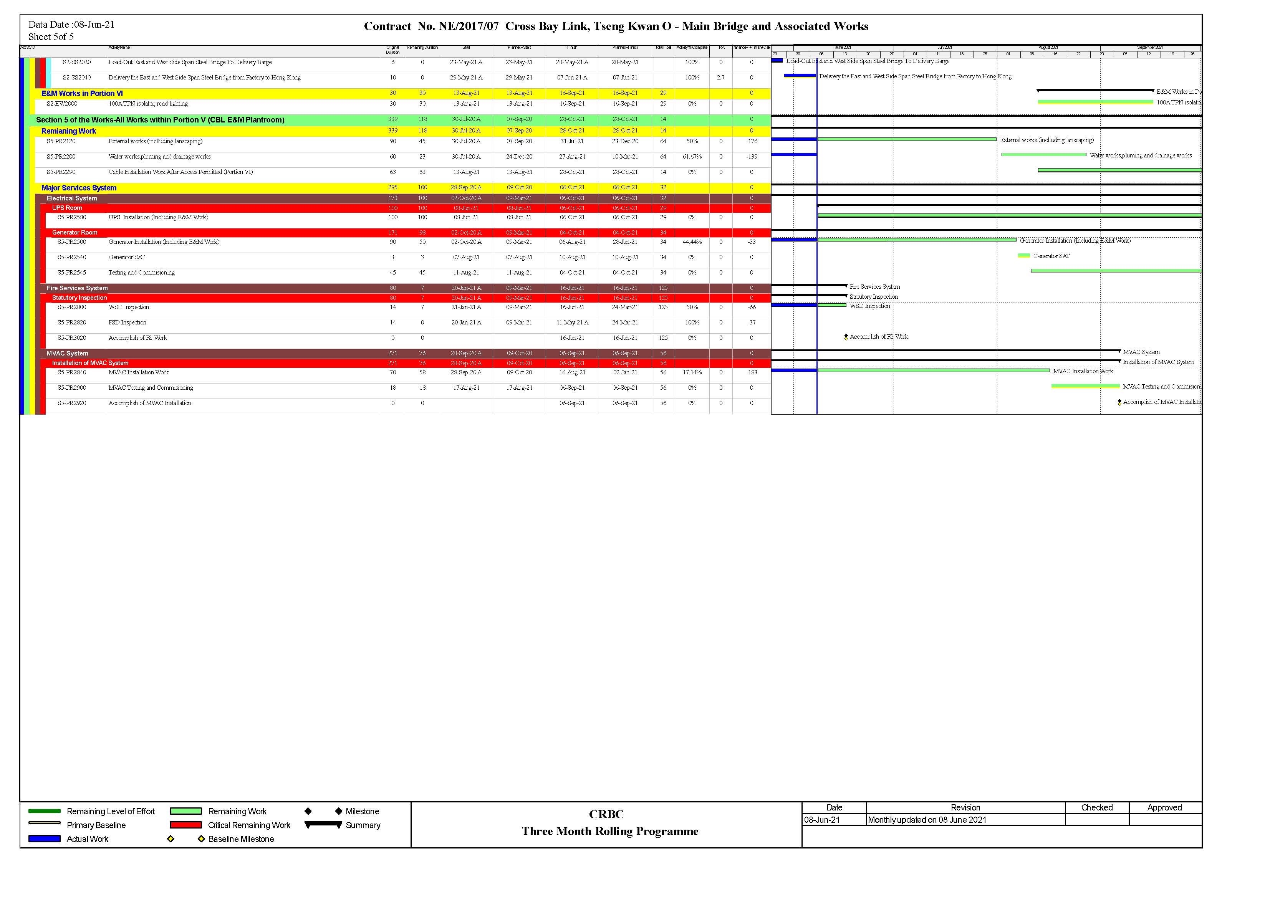Click the 17.14% complete value for MVAC Installation Work
The width and height of the screenshot is (1270, 898).
692,373
